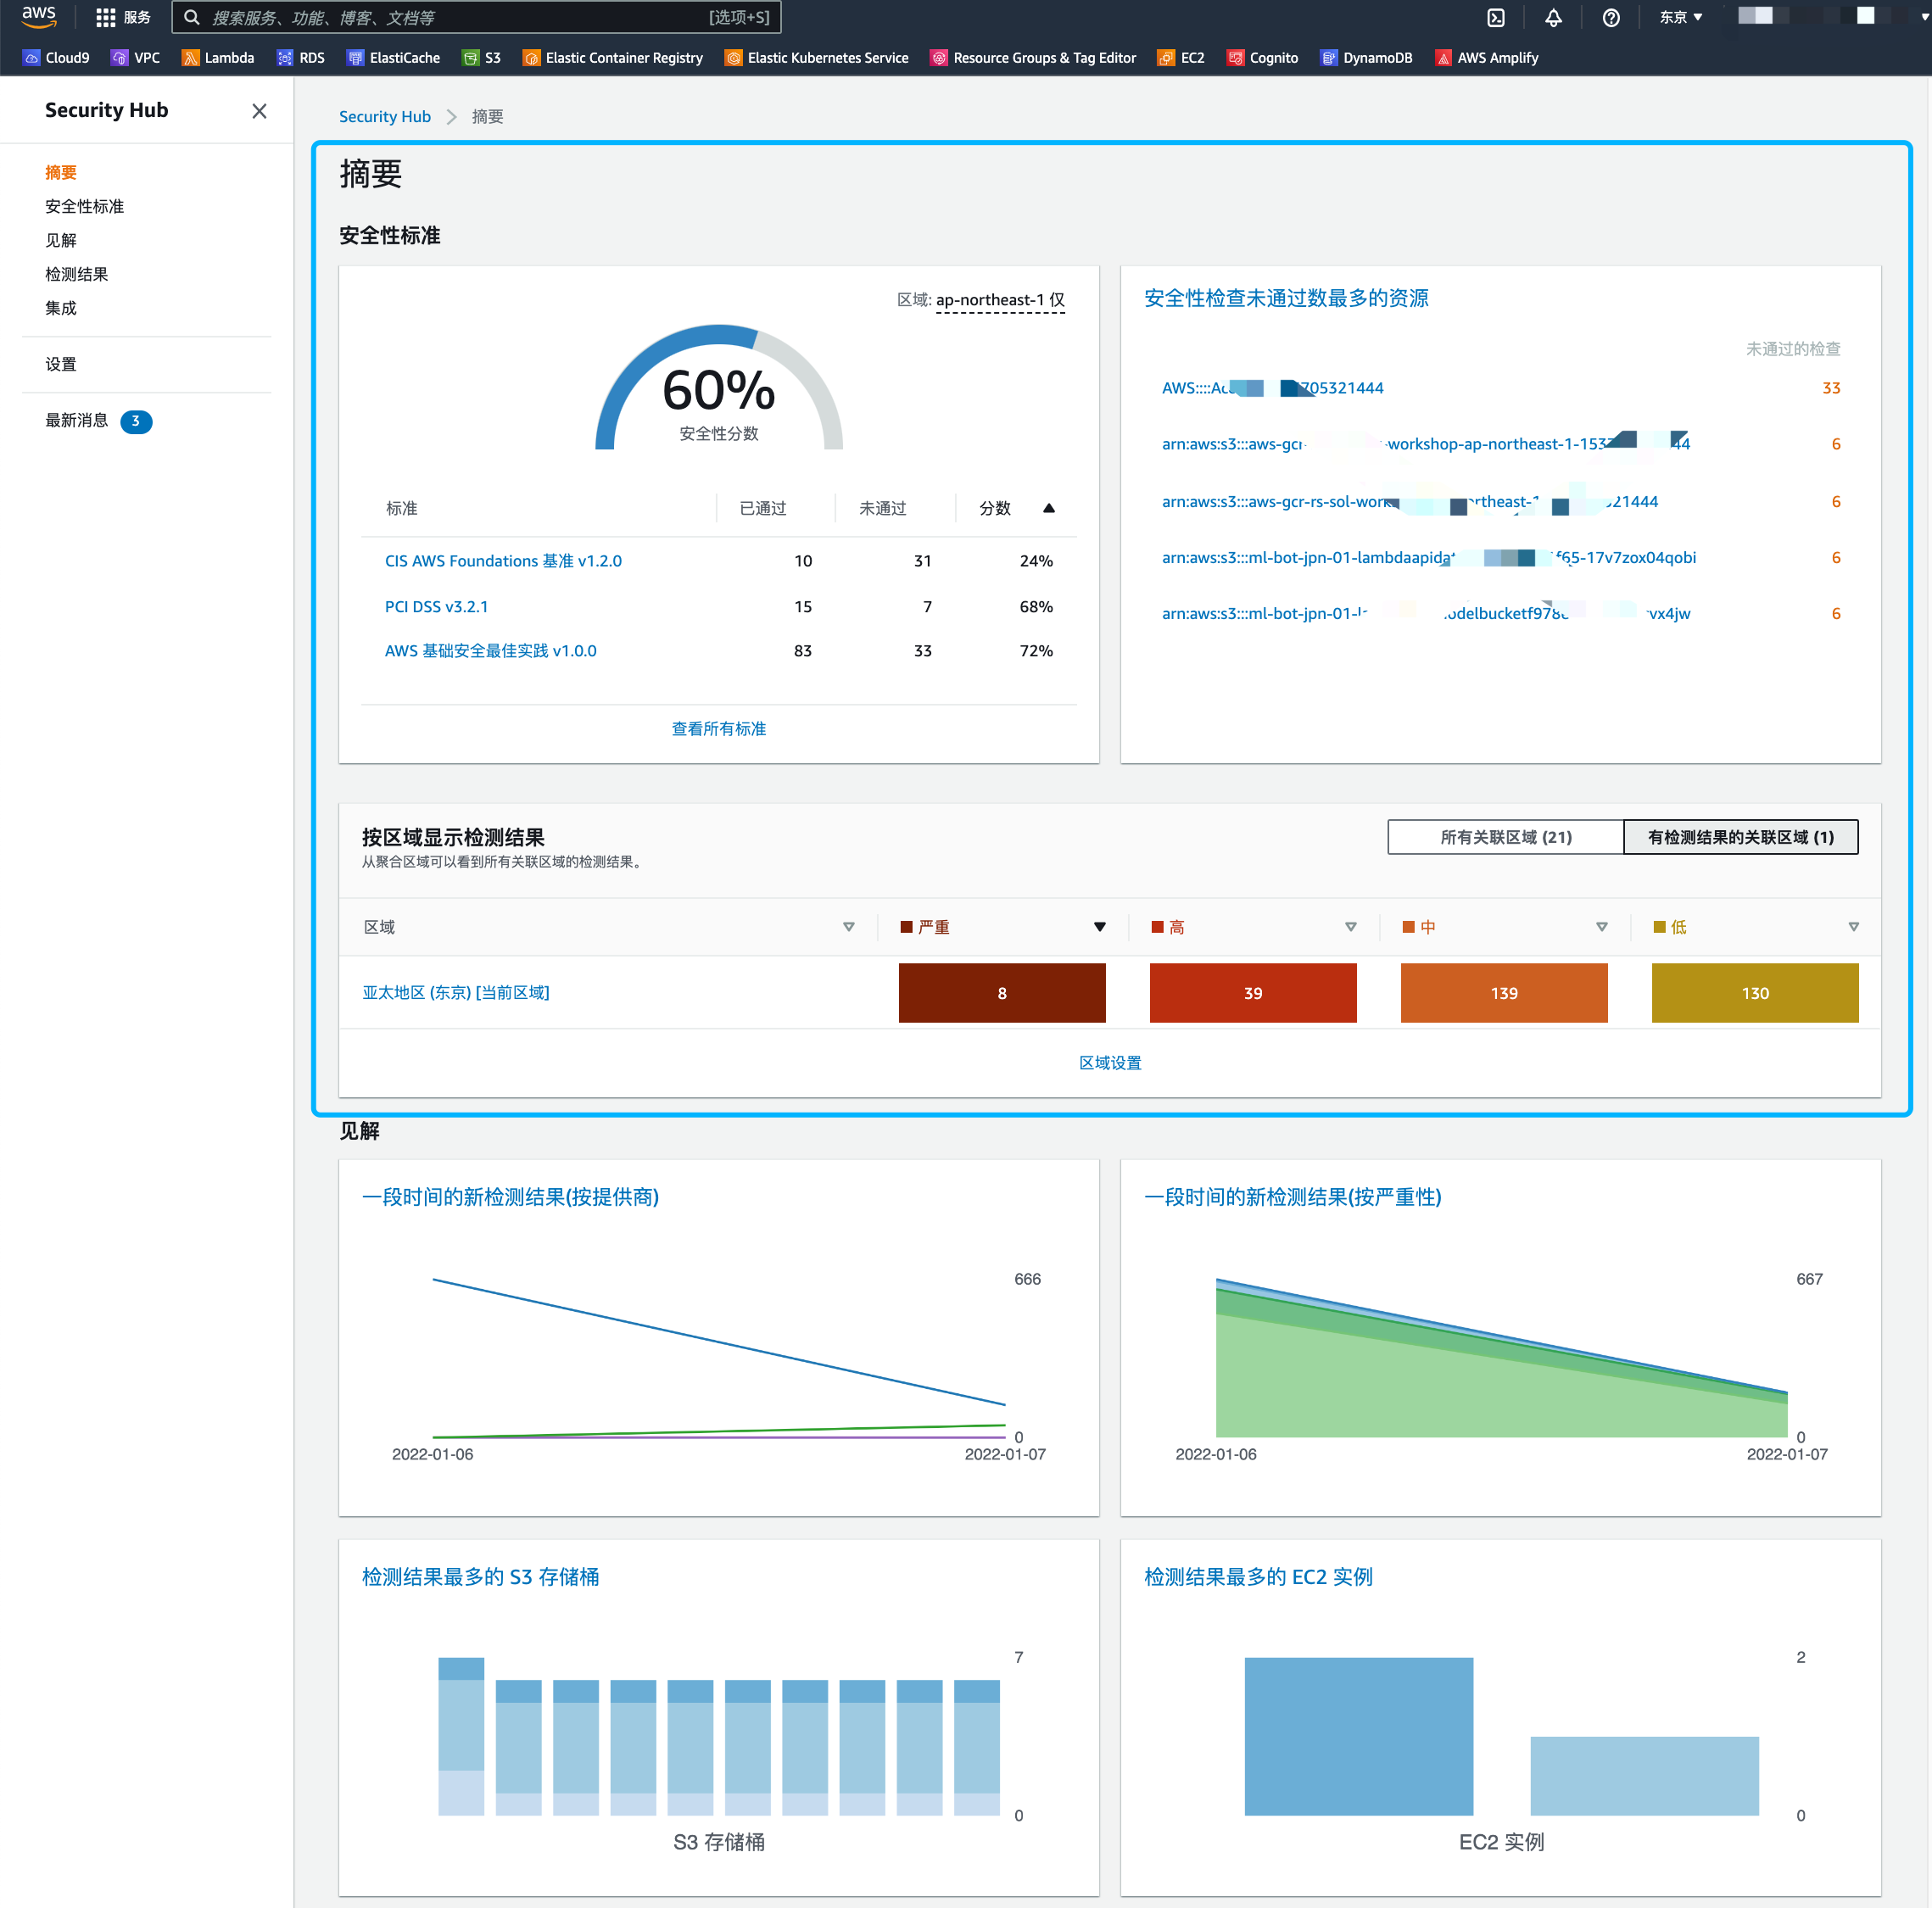Go to 检测结果 in sidebar
The width and height of the screenshot is (1932, 1908).
(76, 274)
